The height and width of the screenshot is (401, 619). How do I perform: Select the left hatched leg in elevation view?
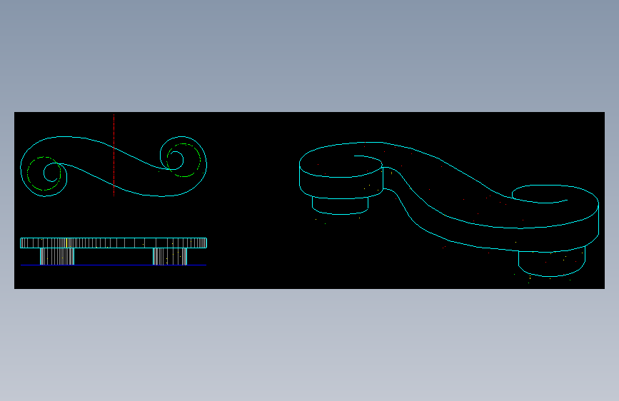pyautogui.click(x=57, y=257)
